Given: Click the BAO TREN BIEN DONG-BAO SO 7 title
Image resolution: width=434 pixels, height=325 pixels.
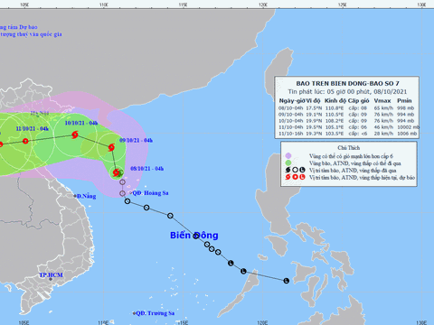Looking at the screenshot, I should [347, 84].
